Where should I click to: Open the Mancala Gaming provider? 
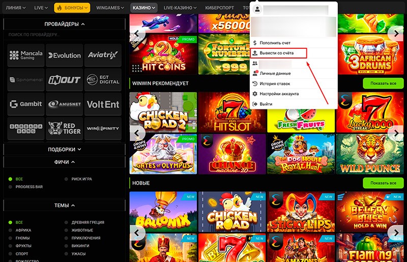[x=26, y=55]
